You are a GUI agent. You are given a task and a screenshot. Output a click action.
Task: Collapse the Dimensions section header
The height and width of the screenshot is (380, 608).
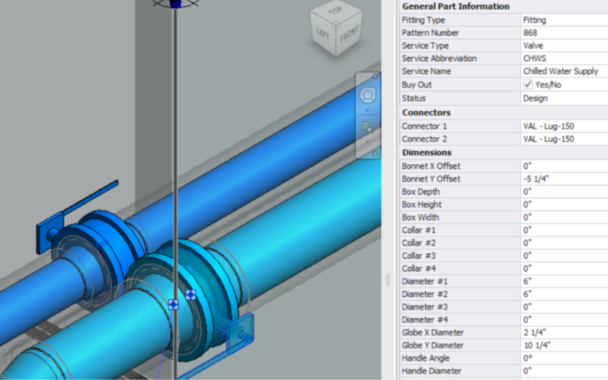click(x=427, y=152)
